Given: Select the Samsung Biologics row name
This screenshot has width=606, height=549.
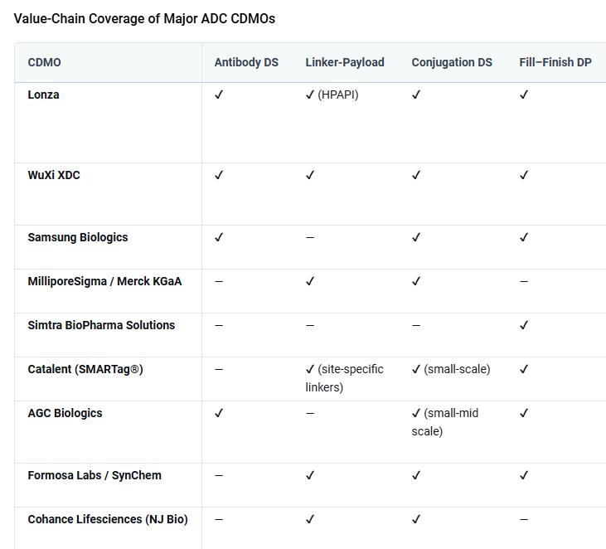Looking at the screenshot, I should (78, 237).
